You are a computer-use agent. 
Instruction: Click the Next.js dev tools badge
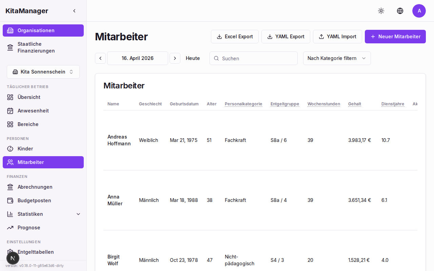[x=13, y=258]
